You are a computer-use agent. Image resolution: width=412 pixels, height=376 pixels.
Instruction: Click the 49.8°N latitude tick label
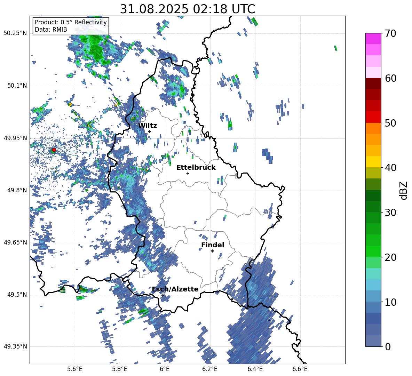17,190
